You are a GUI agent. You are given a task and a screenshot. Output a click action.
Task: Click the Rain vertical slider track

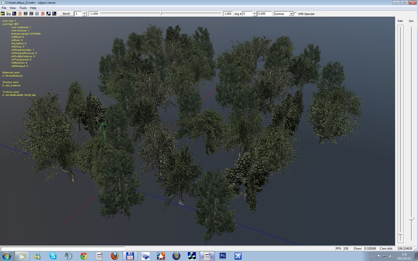pyautogui.click(x=400, y=125)
